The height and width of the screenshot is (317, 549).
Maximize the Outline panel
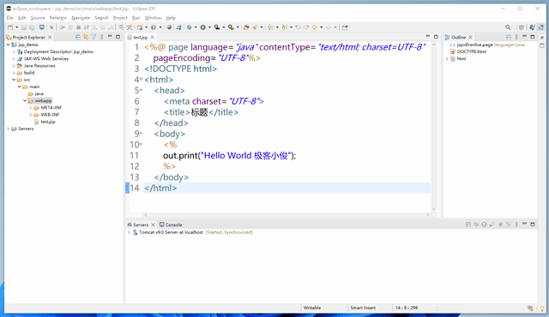[533, 37]
